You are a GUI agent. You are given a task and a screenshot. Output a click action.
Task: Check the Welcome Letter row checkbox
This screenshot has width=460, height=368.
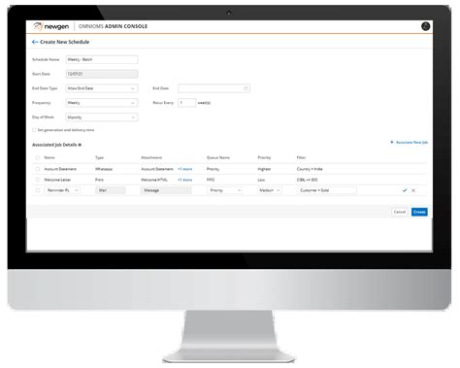click(x=38, y=180)
